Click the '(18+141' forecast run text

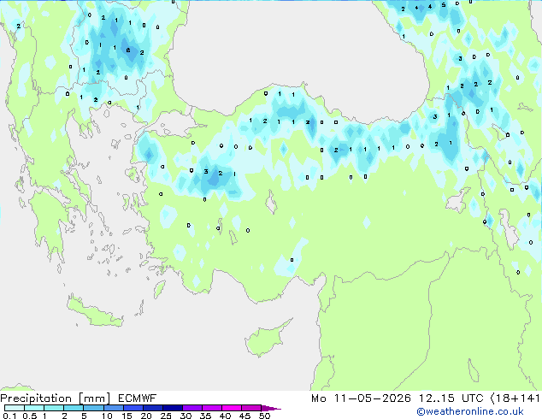[515, 398]
